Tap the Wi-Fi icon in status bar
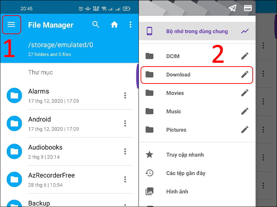Image resolution: width=277 pixels, height=207 pixels. (x=104, y=8)
